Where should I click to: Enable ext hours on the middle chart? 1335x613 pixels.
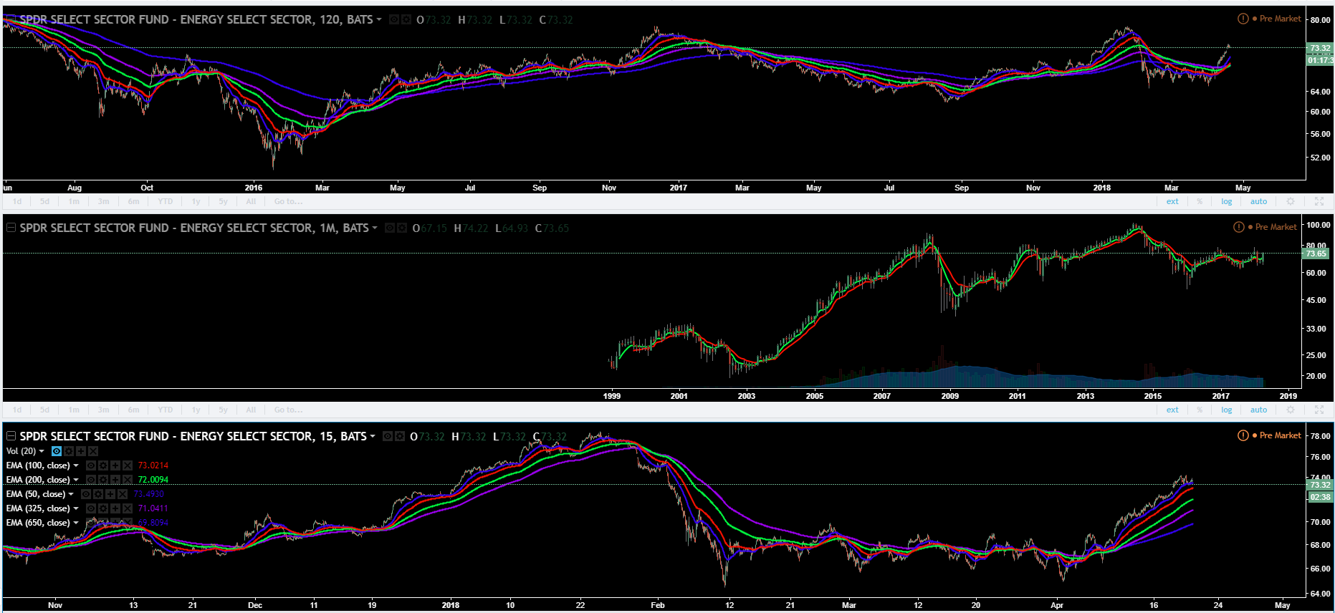pyautogui.click(x=1172, y=410)
